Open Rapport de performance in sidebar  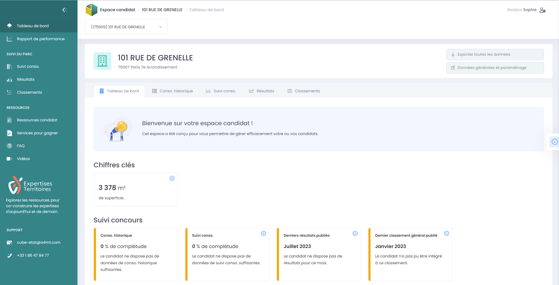pos(39,39)
